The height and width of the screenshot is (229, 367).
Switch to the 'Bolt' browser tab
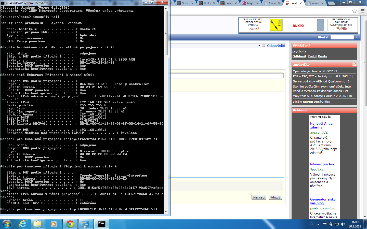[207, 3]
